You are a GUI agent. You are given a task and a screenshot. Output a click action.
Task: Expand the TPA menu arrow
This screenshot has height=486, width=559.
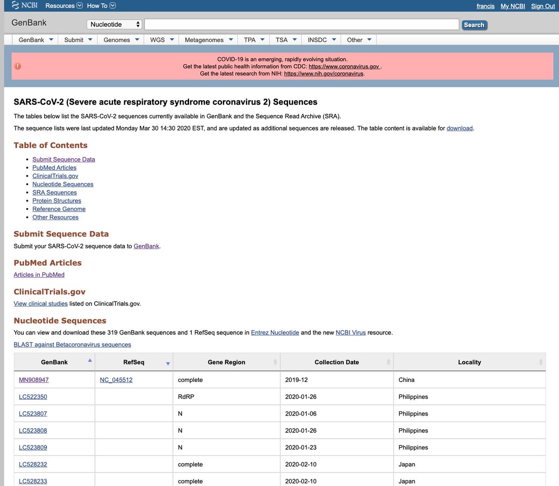[262, 40]
